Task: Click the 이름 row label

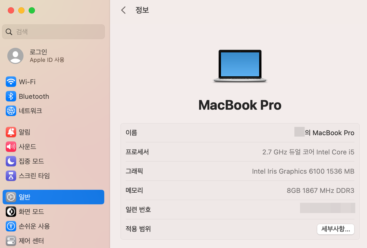Action: click(131, 133)
